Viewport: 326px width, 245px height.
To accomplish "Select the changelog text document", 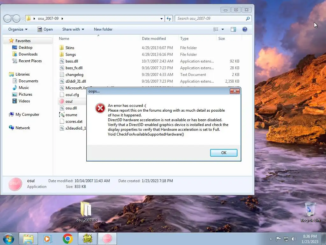I will (x=71, y=74).
